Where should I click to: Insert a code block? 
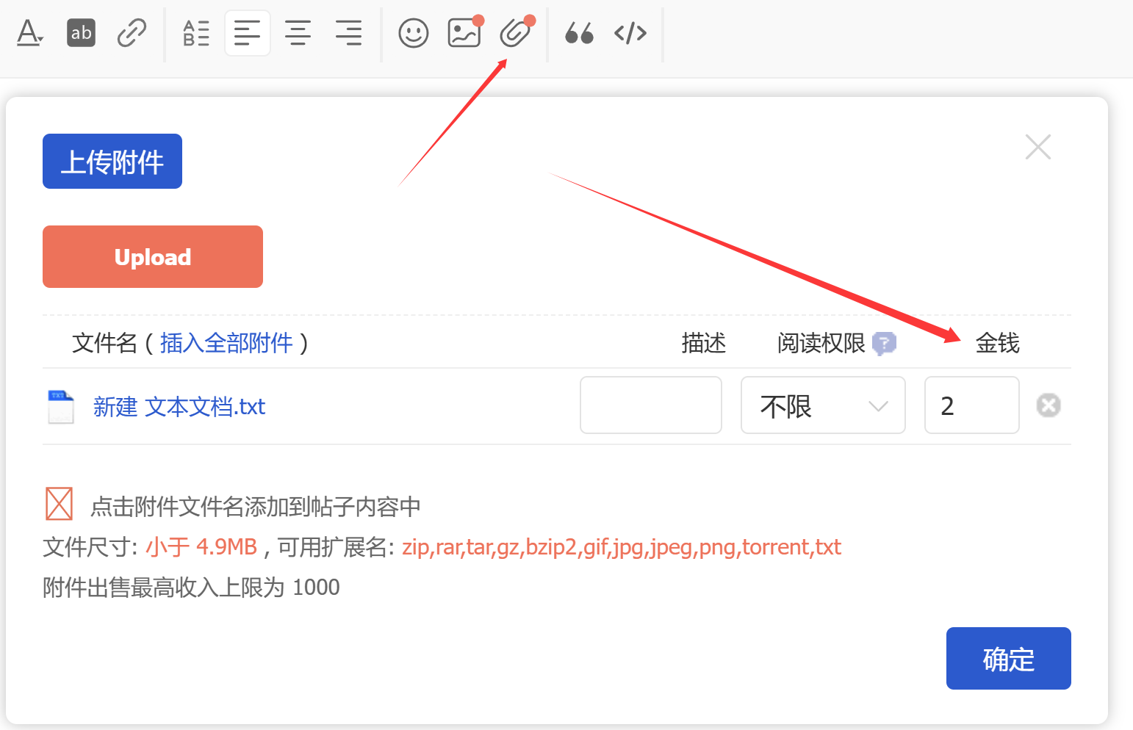(630, 33)
